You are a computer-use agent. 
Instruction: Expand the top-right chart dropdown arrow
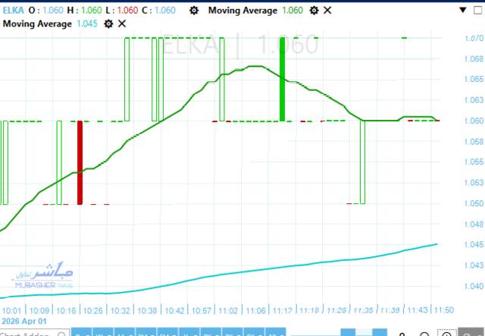click(463, 11)
